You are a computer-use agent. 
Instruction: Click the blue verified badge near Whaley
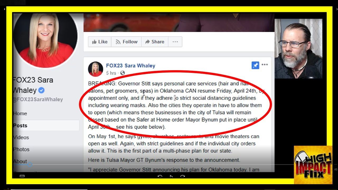pos(41,91)
